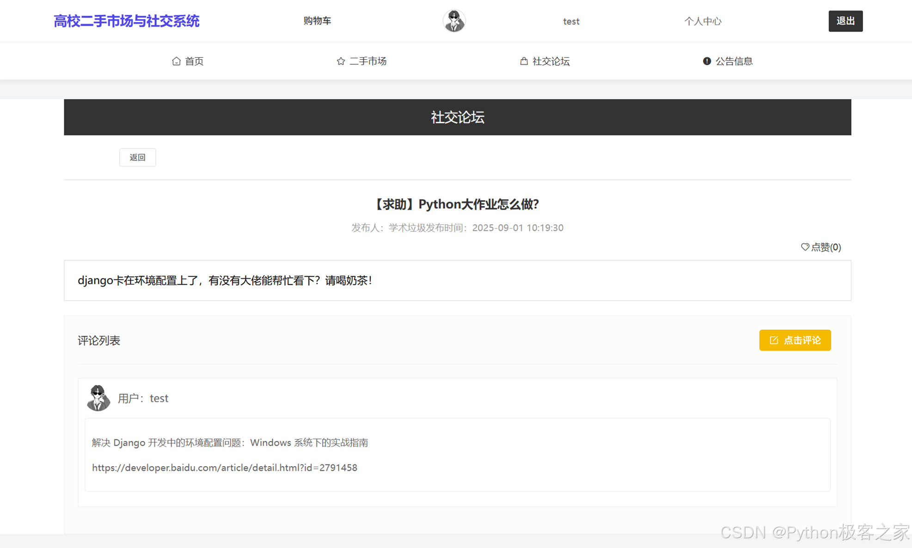Open the 公告信息 announcements tab
Image resolution: width=912 pixels, height=548 pixels.
pyautogui.click(x=734, y=61)
